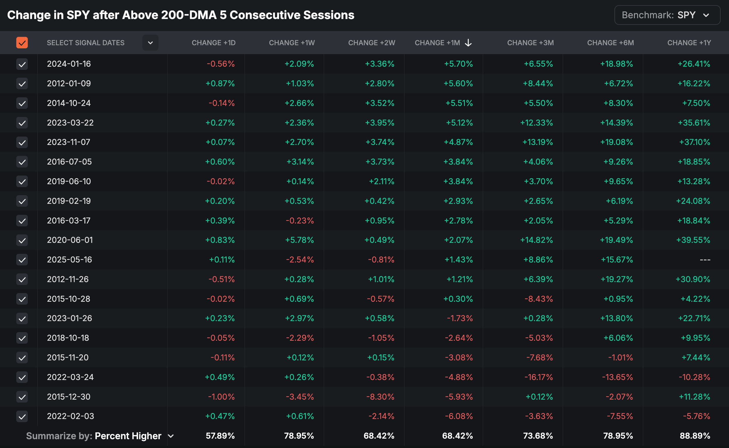Deselect the 2022-02-03 row checkbox
Viewport: 729px width, 448px height.
(22, 416)
